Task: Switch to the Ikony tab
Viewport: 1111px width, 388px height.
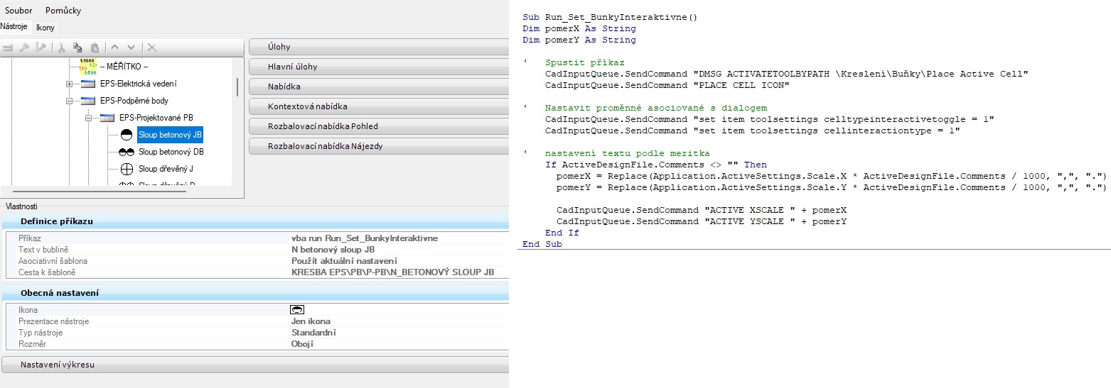Action: click(45, 27)
